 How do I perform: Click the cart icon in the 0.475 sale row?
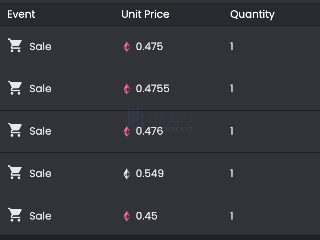(15, 46)
